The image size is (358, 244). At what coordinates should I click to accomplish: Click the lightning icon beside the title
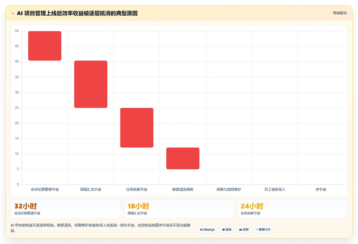pos(13,13)
